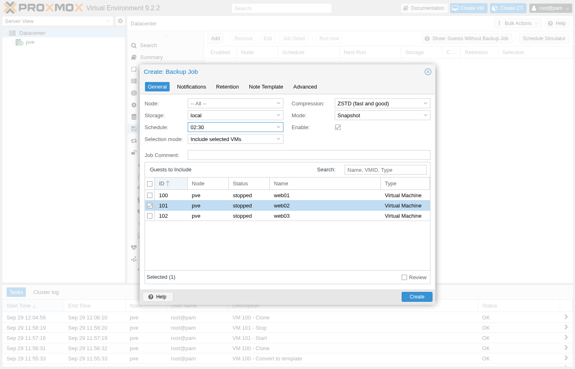Sort tasks by Start Time header
The height and width of the screenshot is (369, 575).
33,306
